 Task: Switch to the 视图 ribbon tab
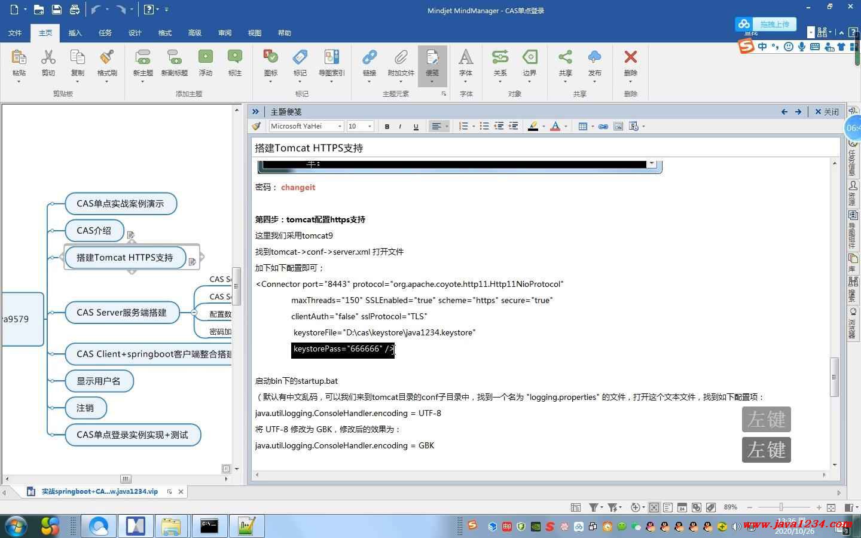[255, 33]
